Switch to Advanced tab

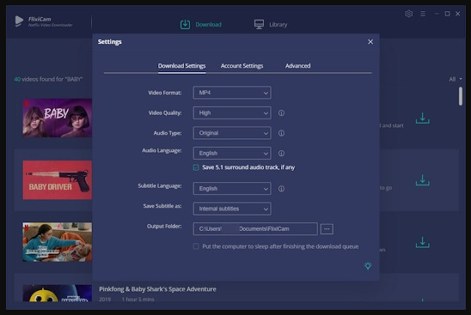pyautogui.click(x=297, y=66)
